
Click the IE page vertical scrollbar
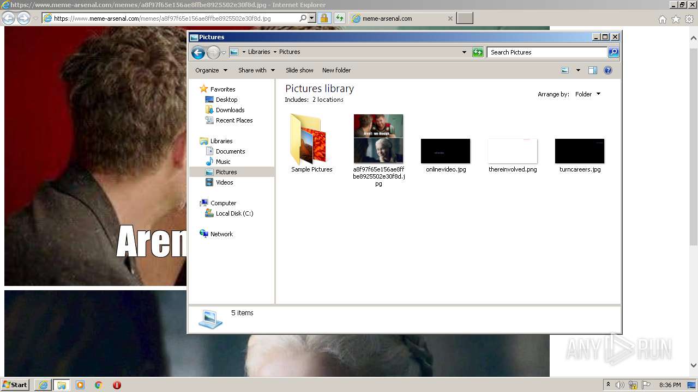(694, 201)
